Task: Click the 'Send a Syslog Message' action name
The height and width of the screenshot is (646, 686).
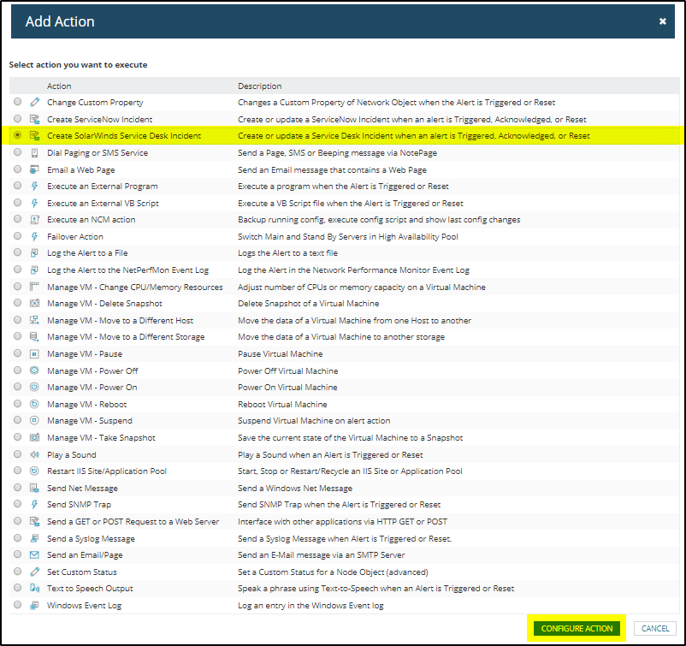Action: click(91, 539)
